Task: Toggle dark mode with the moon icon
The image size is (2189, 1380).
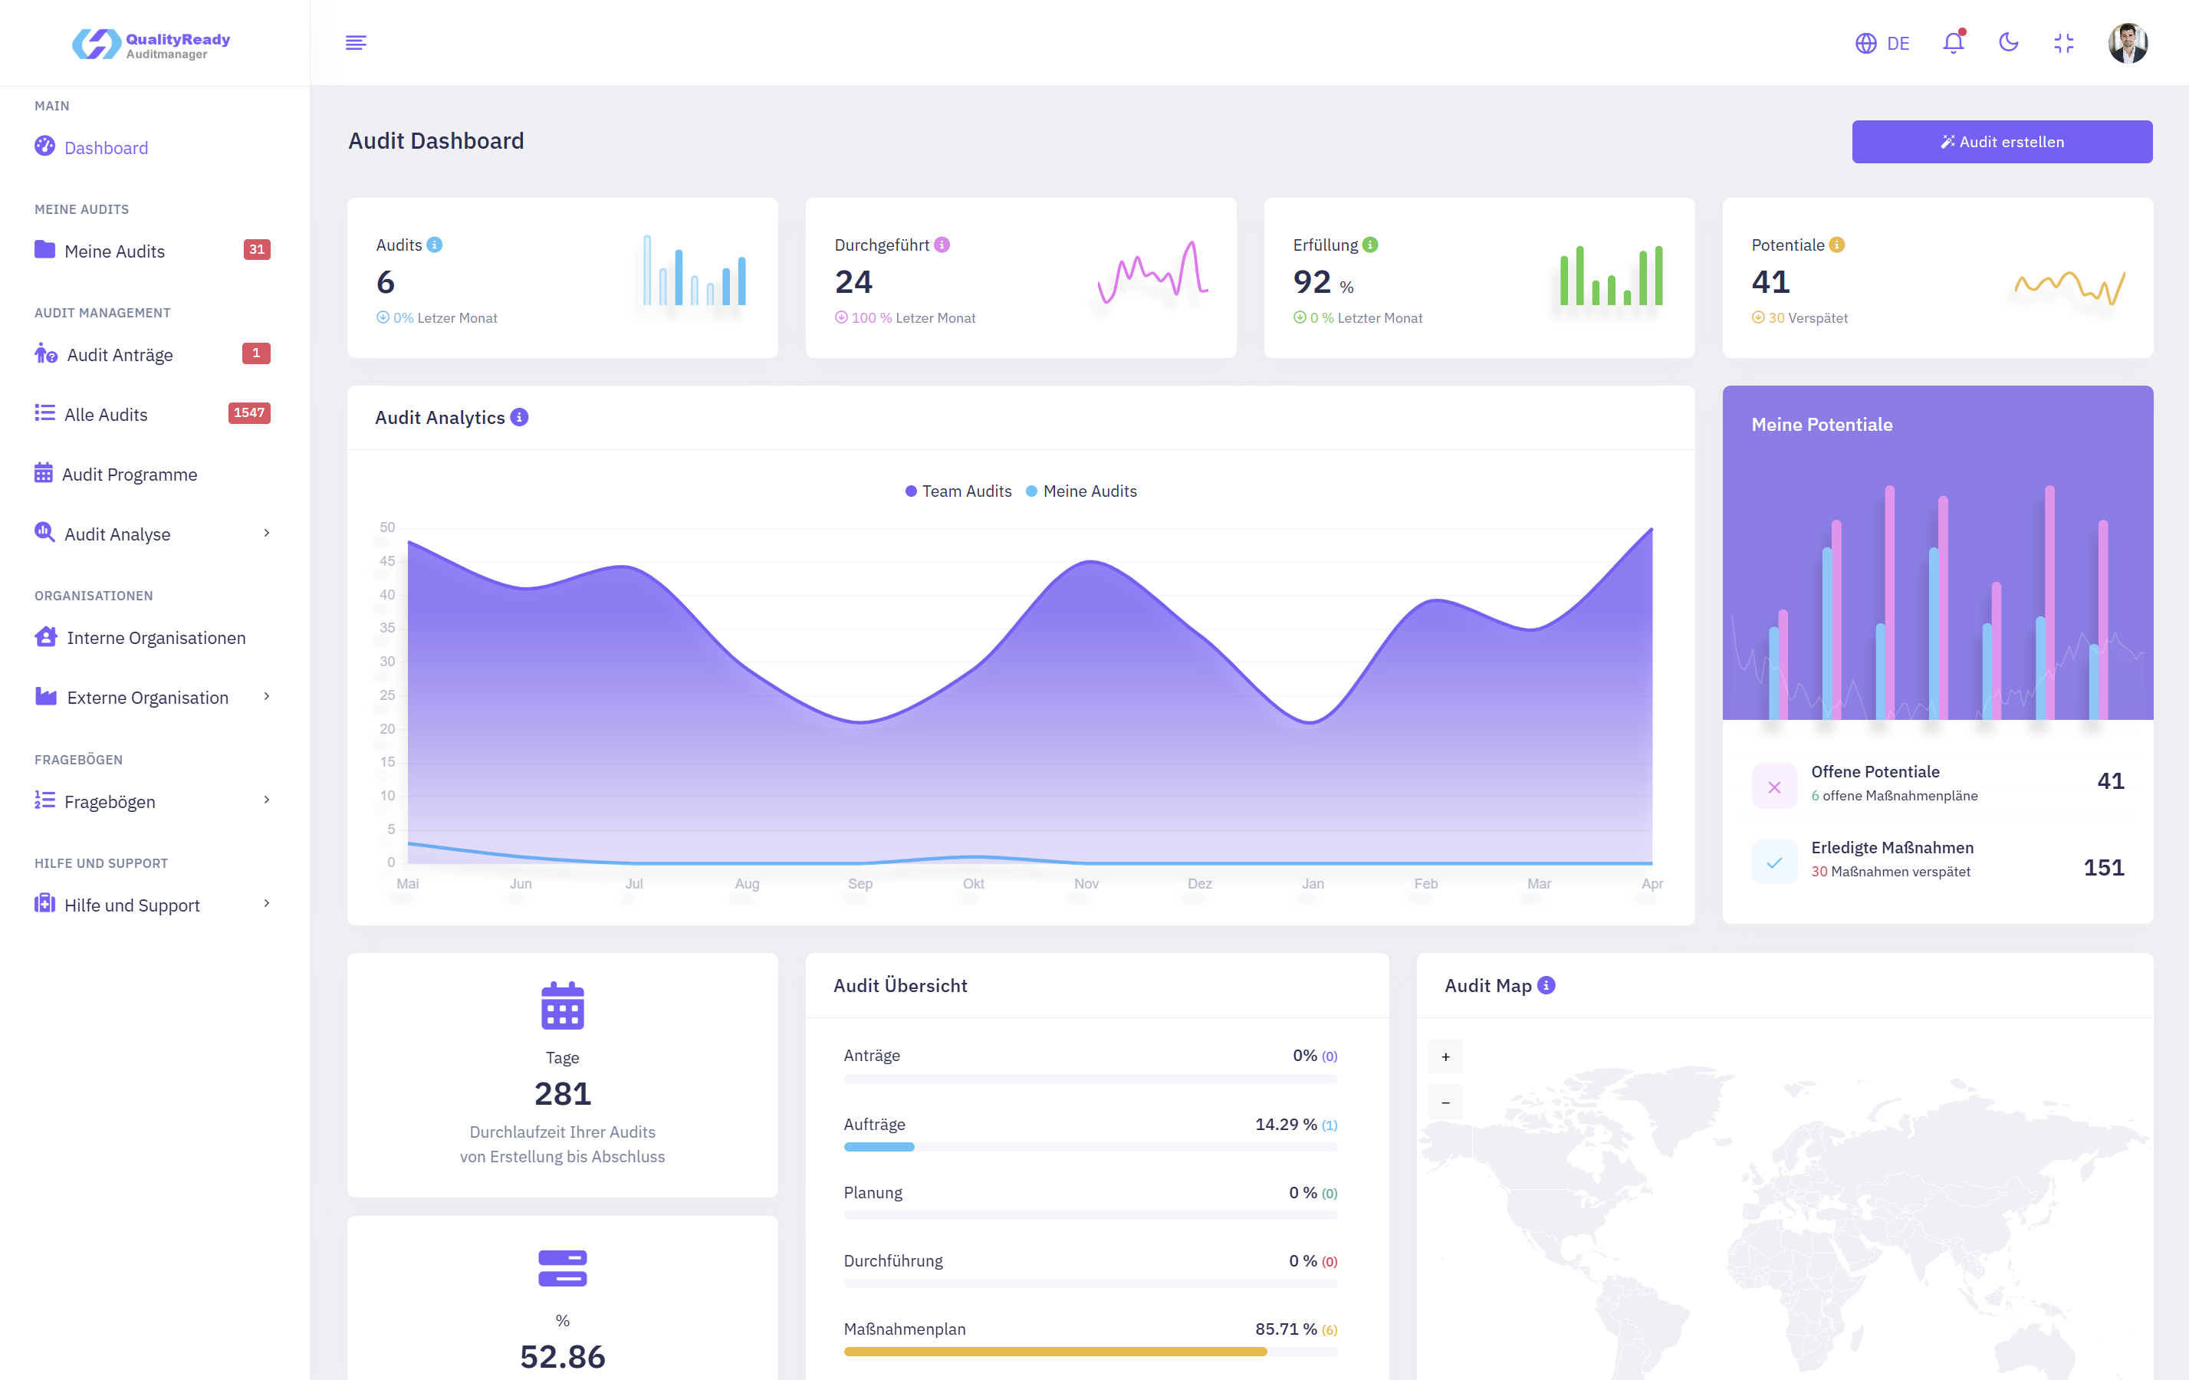Action: (x=2009, y=43)
